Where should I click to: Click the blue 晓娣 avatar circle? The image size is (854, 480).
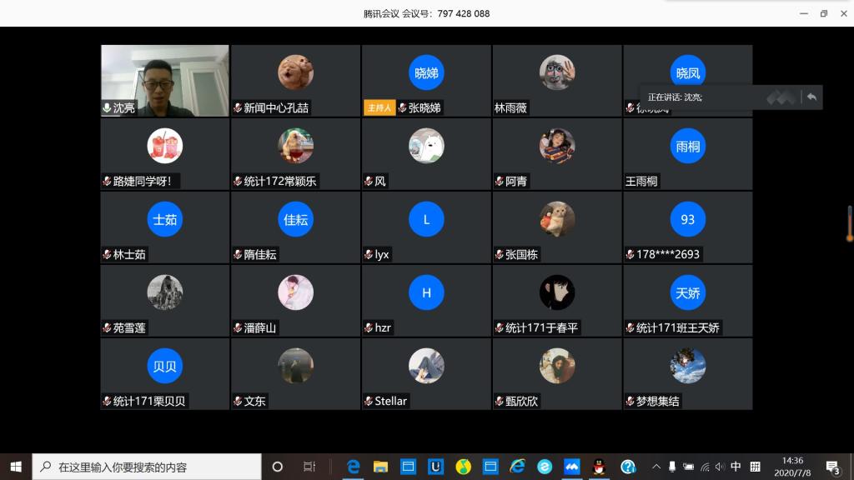426,73
